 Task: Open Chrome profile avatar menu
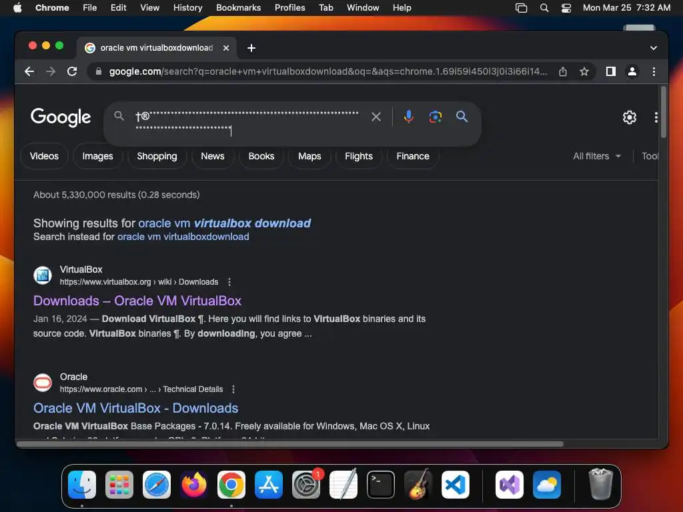click(632, 71)
